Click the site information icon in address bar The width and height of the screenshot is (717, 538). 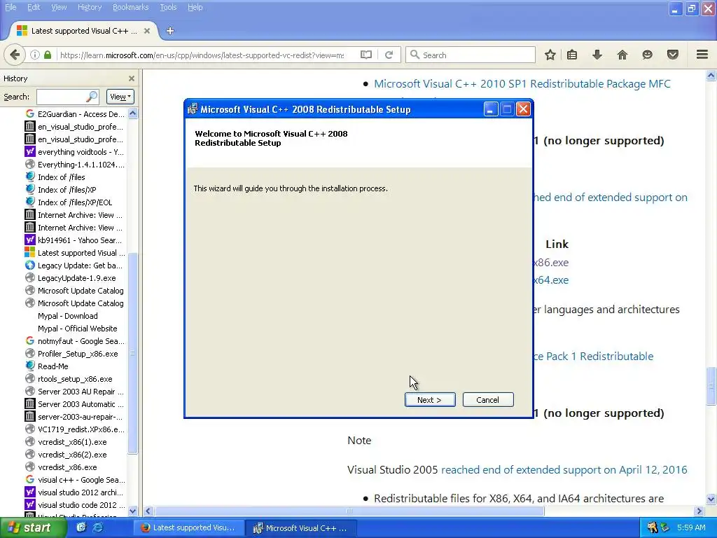click(x=35, y=55)
